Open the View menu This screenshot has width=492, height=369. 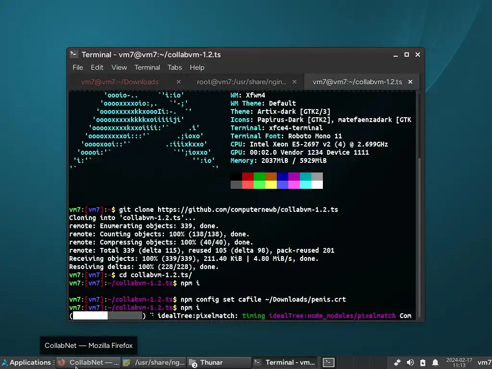pos(119,67)
